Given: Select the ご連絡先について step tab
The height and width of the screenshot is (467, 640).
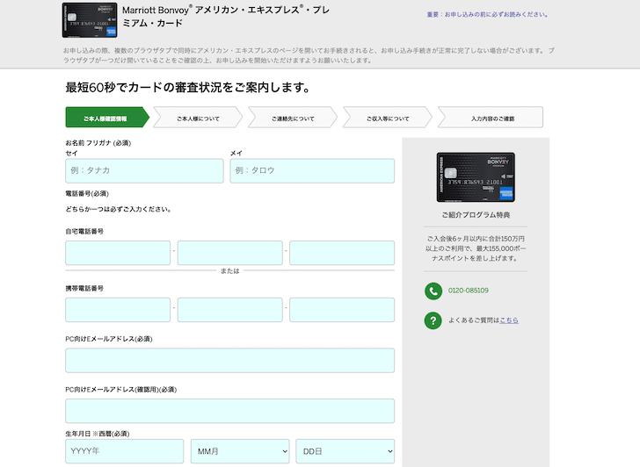Looking at the screenshot, I should 293,118.
